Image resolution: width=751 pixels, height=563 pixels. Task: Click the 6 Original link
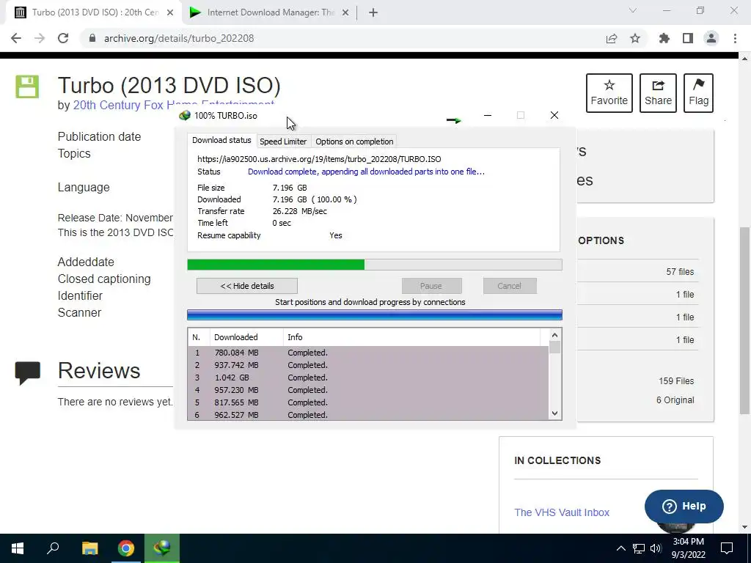click(675, 400)
